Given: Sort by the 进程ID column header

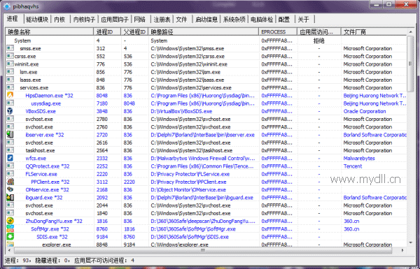Looking at the screenshot, I should [107, 32].
